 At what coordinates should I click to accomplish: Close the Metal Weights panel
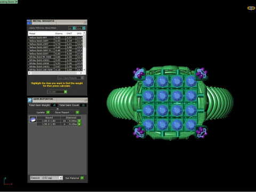pyautogui.click(x=85, y=22)
